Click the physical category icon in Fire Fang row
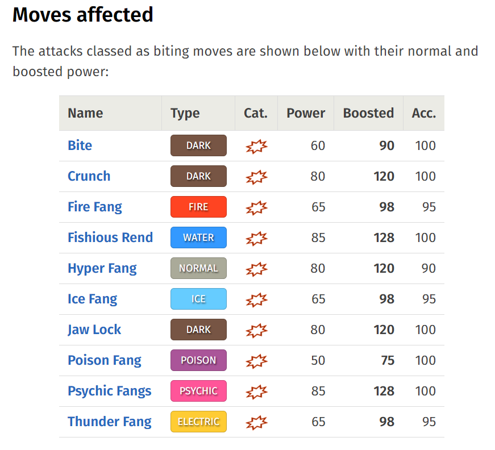This screenshot has width=495, height=450. click(256, 207)
